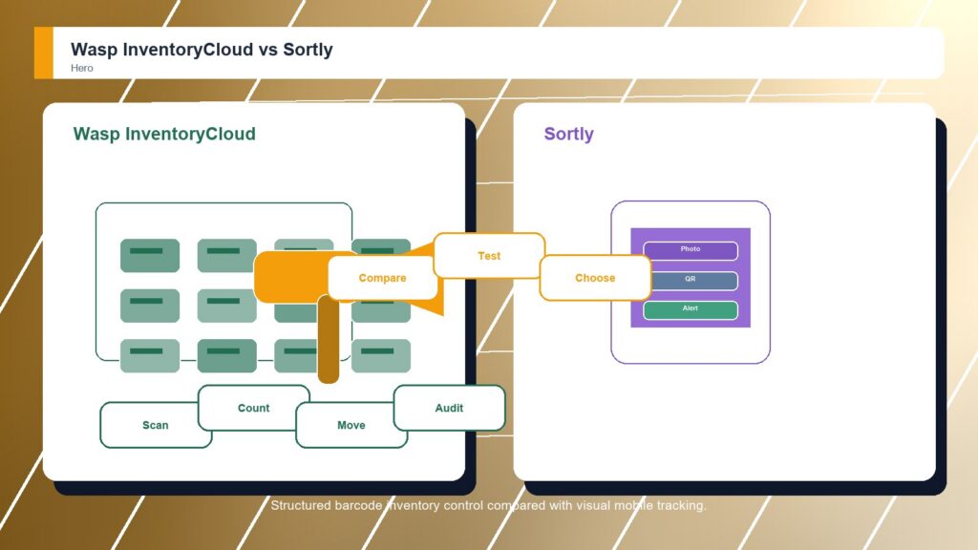Image resolution: width=978 pixels, height=550 pixels.
Task: Click the orange barcode scanner illustration handle
Action: pyautogui.click(x=329, y=339)
